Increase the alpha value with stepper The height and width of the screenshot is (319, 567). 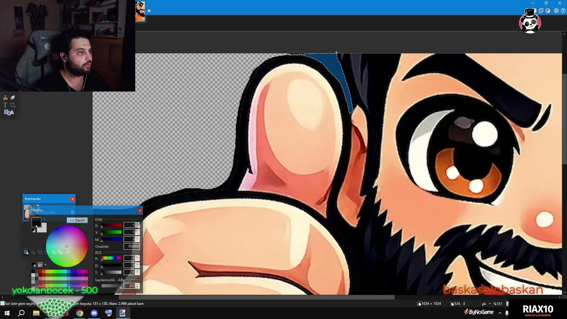click(x=138, y=284)
